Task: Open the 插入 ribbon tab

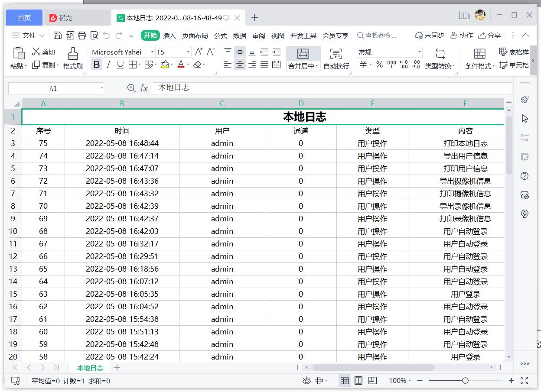Action: pyautogui.click(x=169, y=36)
